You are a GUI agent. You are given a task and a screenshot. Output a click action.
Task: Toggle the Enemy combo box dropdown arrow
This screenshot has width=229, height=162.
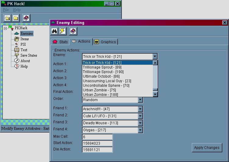pos(155,56)
